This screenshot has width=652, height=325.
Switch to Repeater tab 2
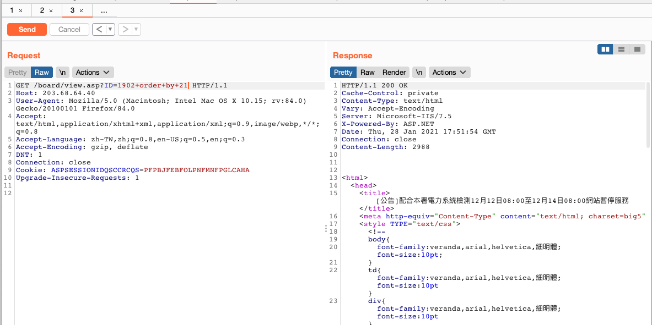point(42,10)
